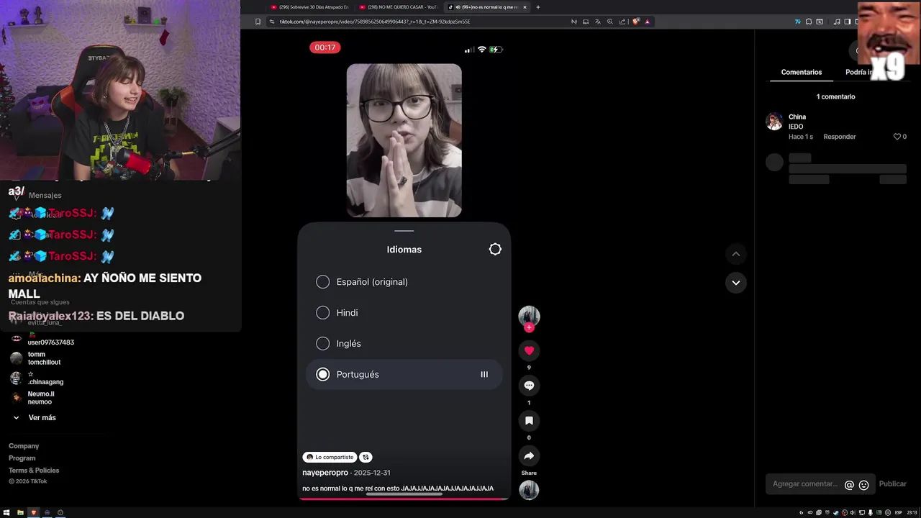Open the OBS icon in the taskbar

pyautogui.click(x=60, y=512)
